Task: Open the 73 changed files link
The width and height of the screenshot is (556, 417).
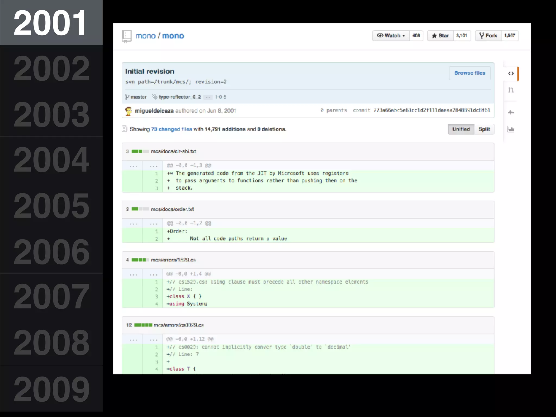Action: (171, 129)
